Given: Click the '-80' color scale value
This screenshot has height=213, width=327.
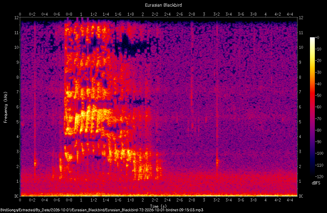Looking at the screenshot, I should click(318, 130).
